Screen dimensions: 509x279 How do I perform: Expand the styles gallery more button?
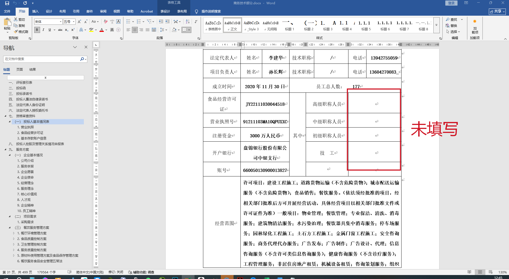pos(436,25)
